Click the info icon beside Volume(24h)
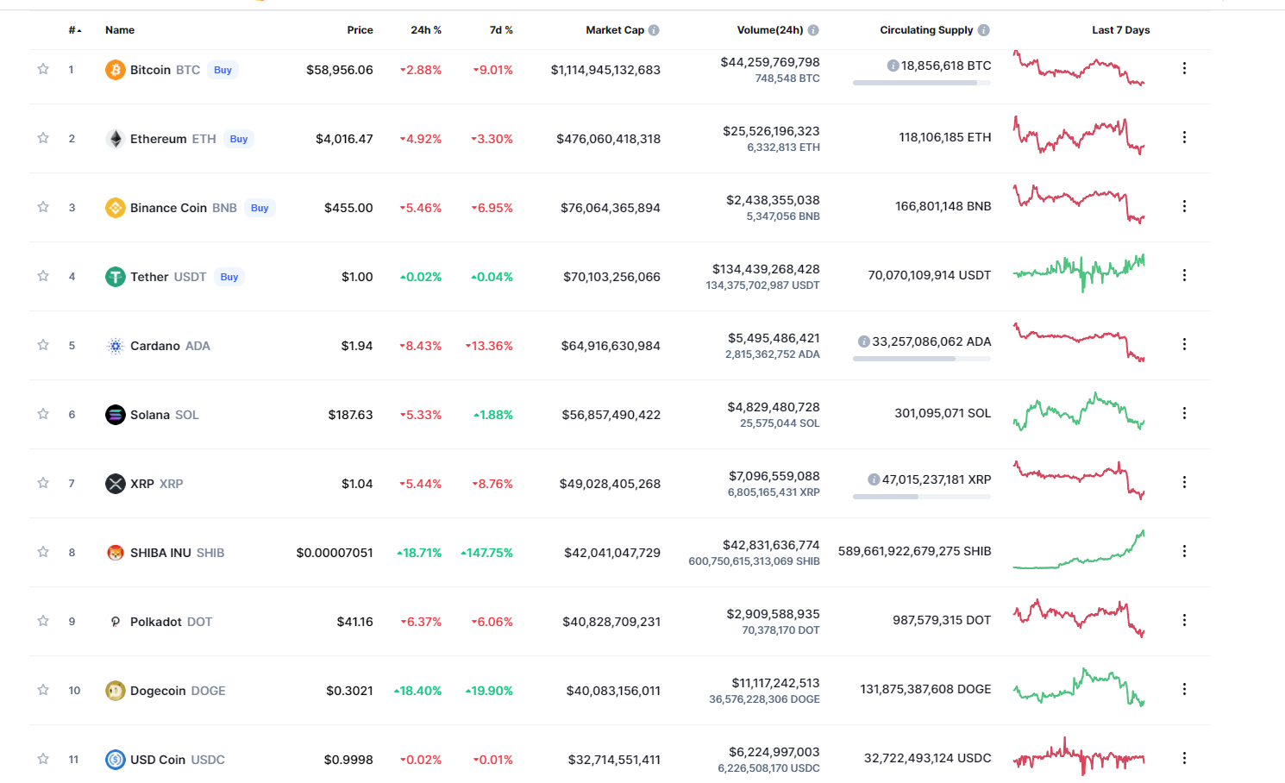Screen dimensions: 1285x783 (813, 30)
